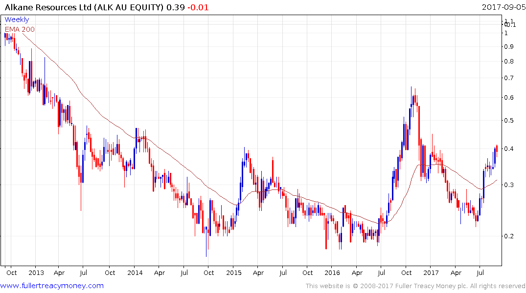Click the 0.4 y-axis price label
526x293 pixels.
coord(509,148)
